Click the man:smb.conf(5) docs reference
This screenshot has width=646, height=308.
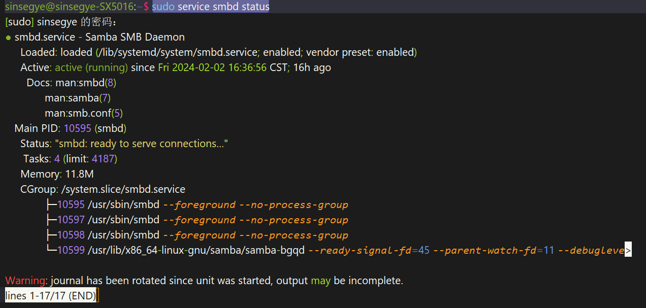coord(84,113)
